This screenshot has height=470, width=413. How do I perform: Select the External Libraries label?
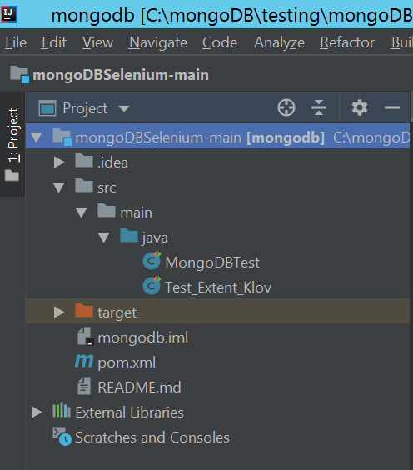pyautogui.click(x=129, y=412)
